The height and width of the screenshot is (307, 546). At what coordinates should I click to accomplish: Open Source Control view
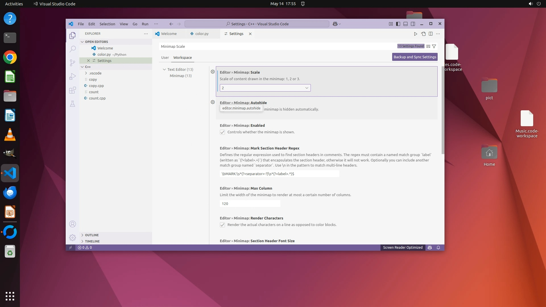click(73, 63)
